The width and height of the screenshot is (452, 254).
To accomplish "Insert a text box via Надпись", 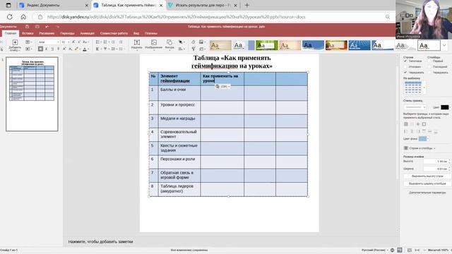I will (x=137, y=44).
